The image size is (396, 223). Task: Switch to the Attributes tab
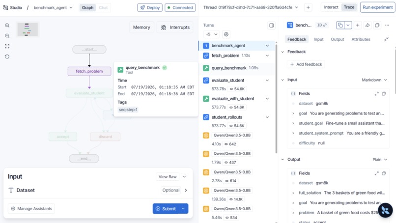[361, 39]
